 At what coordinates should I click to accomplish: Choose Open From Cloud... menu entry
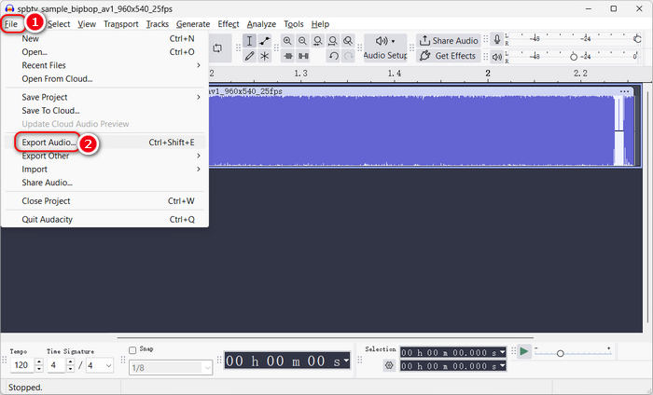pos(105,78)
